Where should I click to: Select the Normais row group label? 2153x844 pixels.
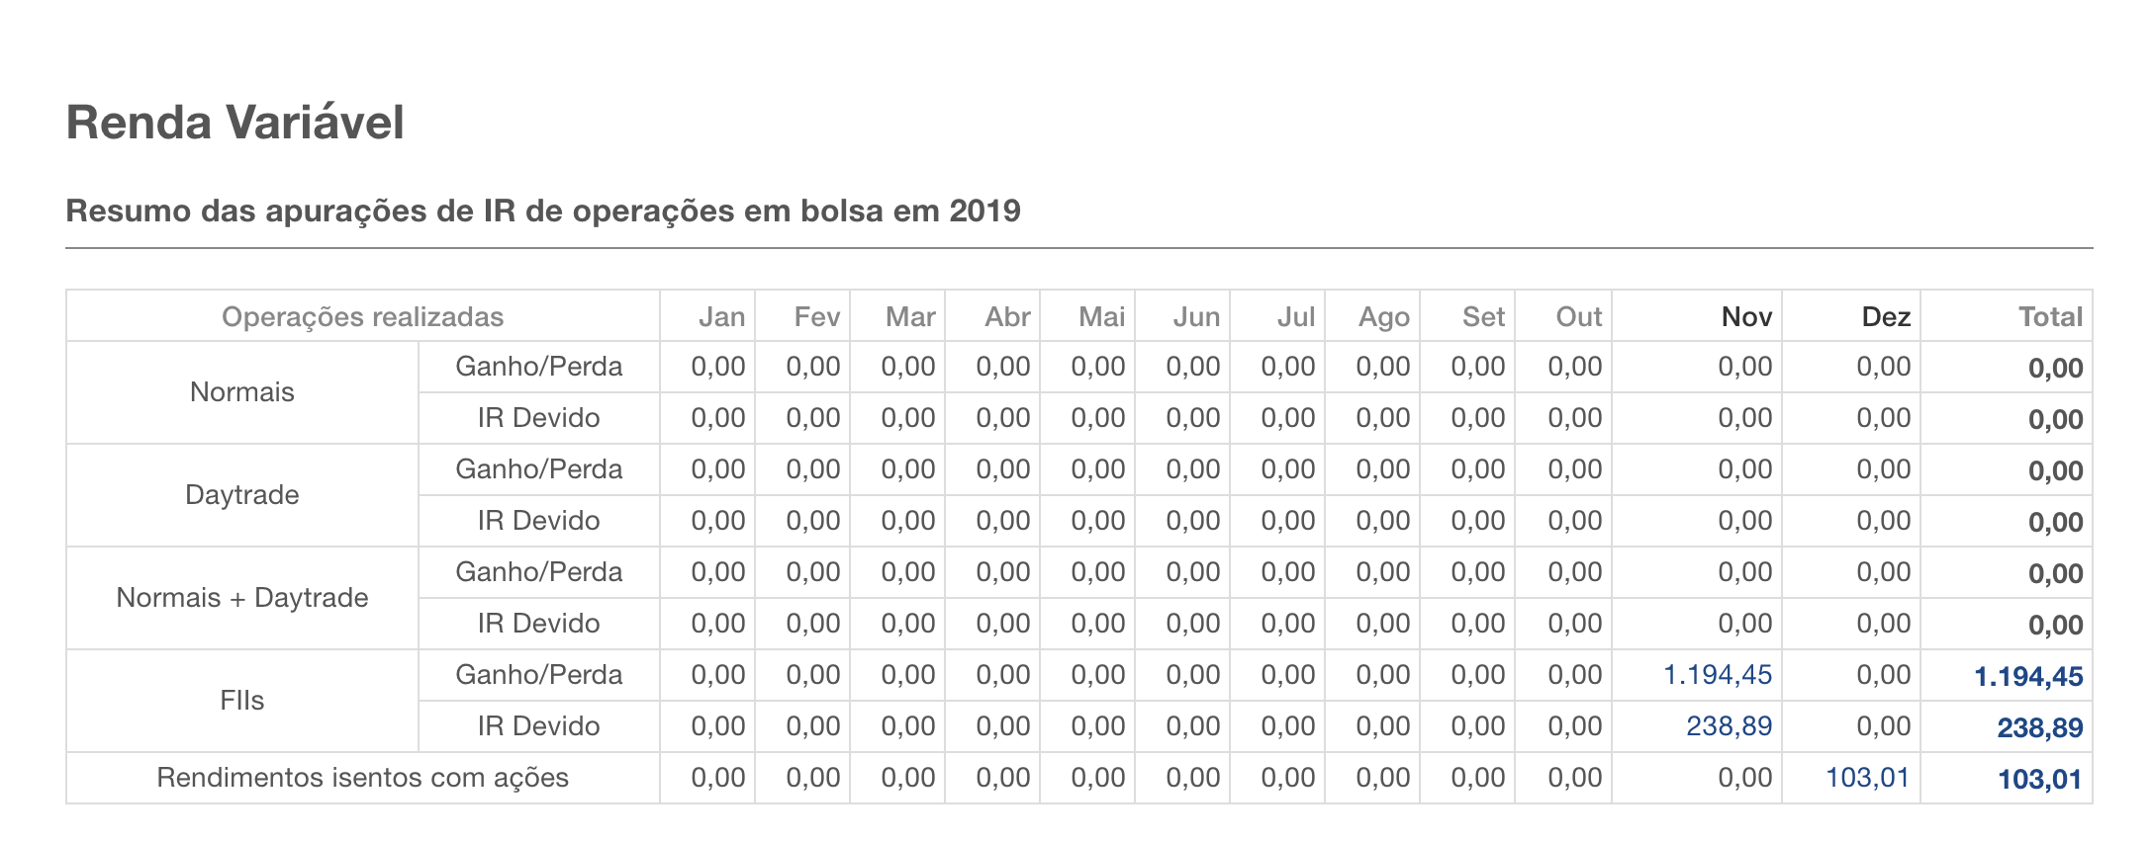click(x=242, y=392)
